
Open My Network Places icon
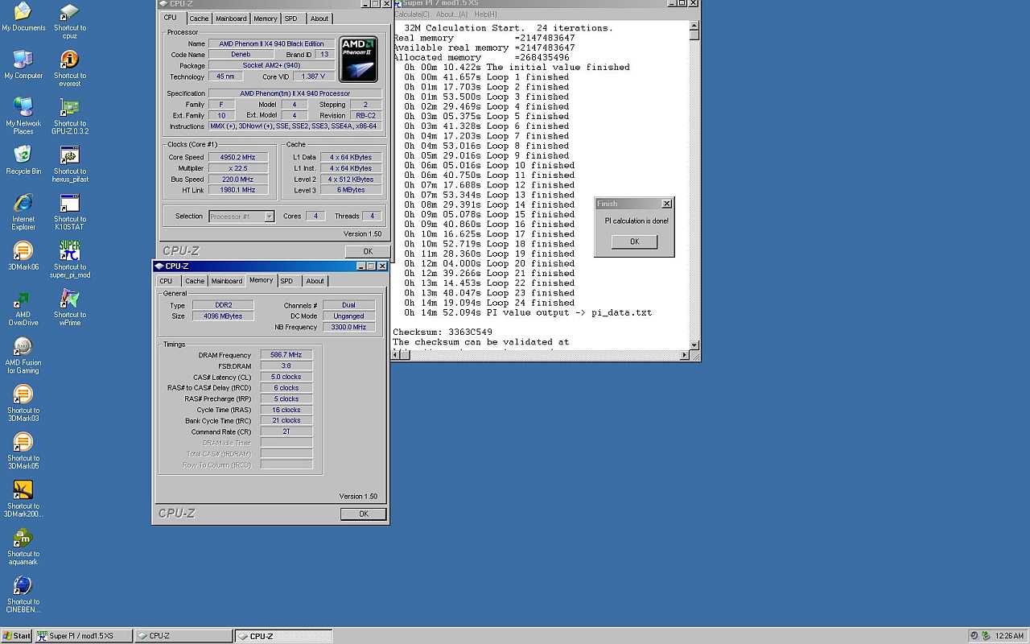[23, 116]
